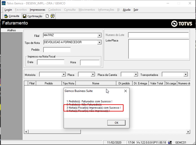Click the Consulta toolbar button
This screenshot has width=196, height=145.
tap(11, 16)
